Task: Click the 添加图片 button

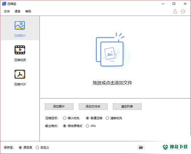Action: [59, 107]
